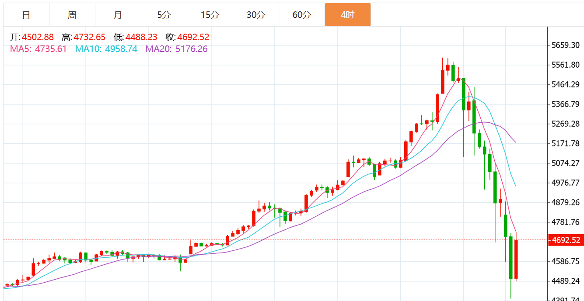Click the MA5 4735.61 indicator label
This screenshot has height=301, width=584.
[x=38, y=49]
